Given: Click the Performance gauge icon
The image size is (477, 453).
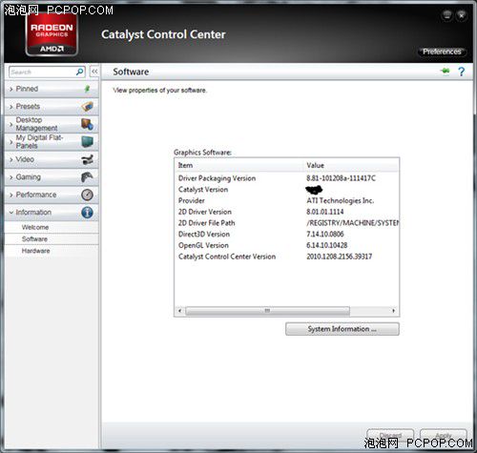Looking at the screenshot, I should click(87, 195).
